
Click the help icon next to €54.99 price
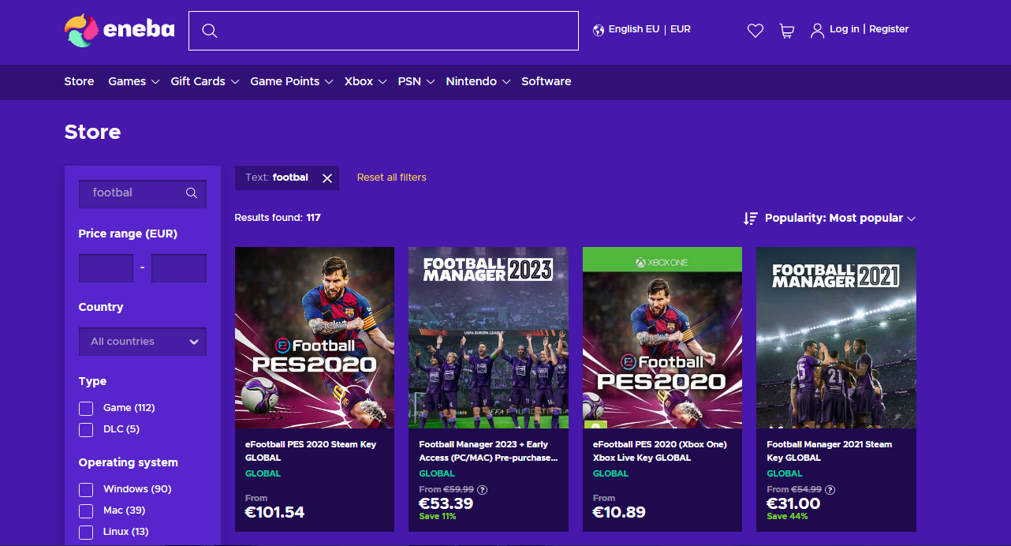(x=830, y=490)
